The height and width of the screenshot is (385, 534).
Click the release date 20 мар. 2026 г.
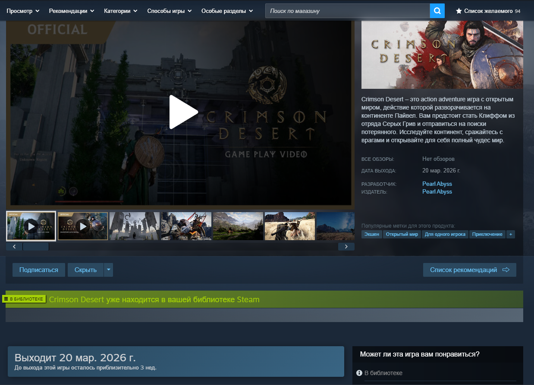click(x=441, y=170)
